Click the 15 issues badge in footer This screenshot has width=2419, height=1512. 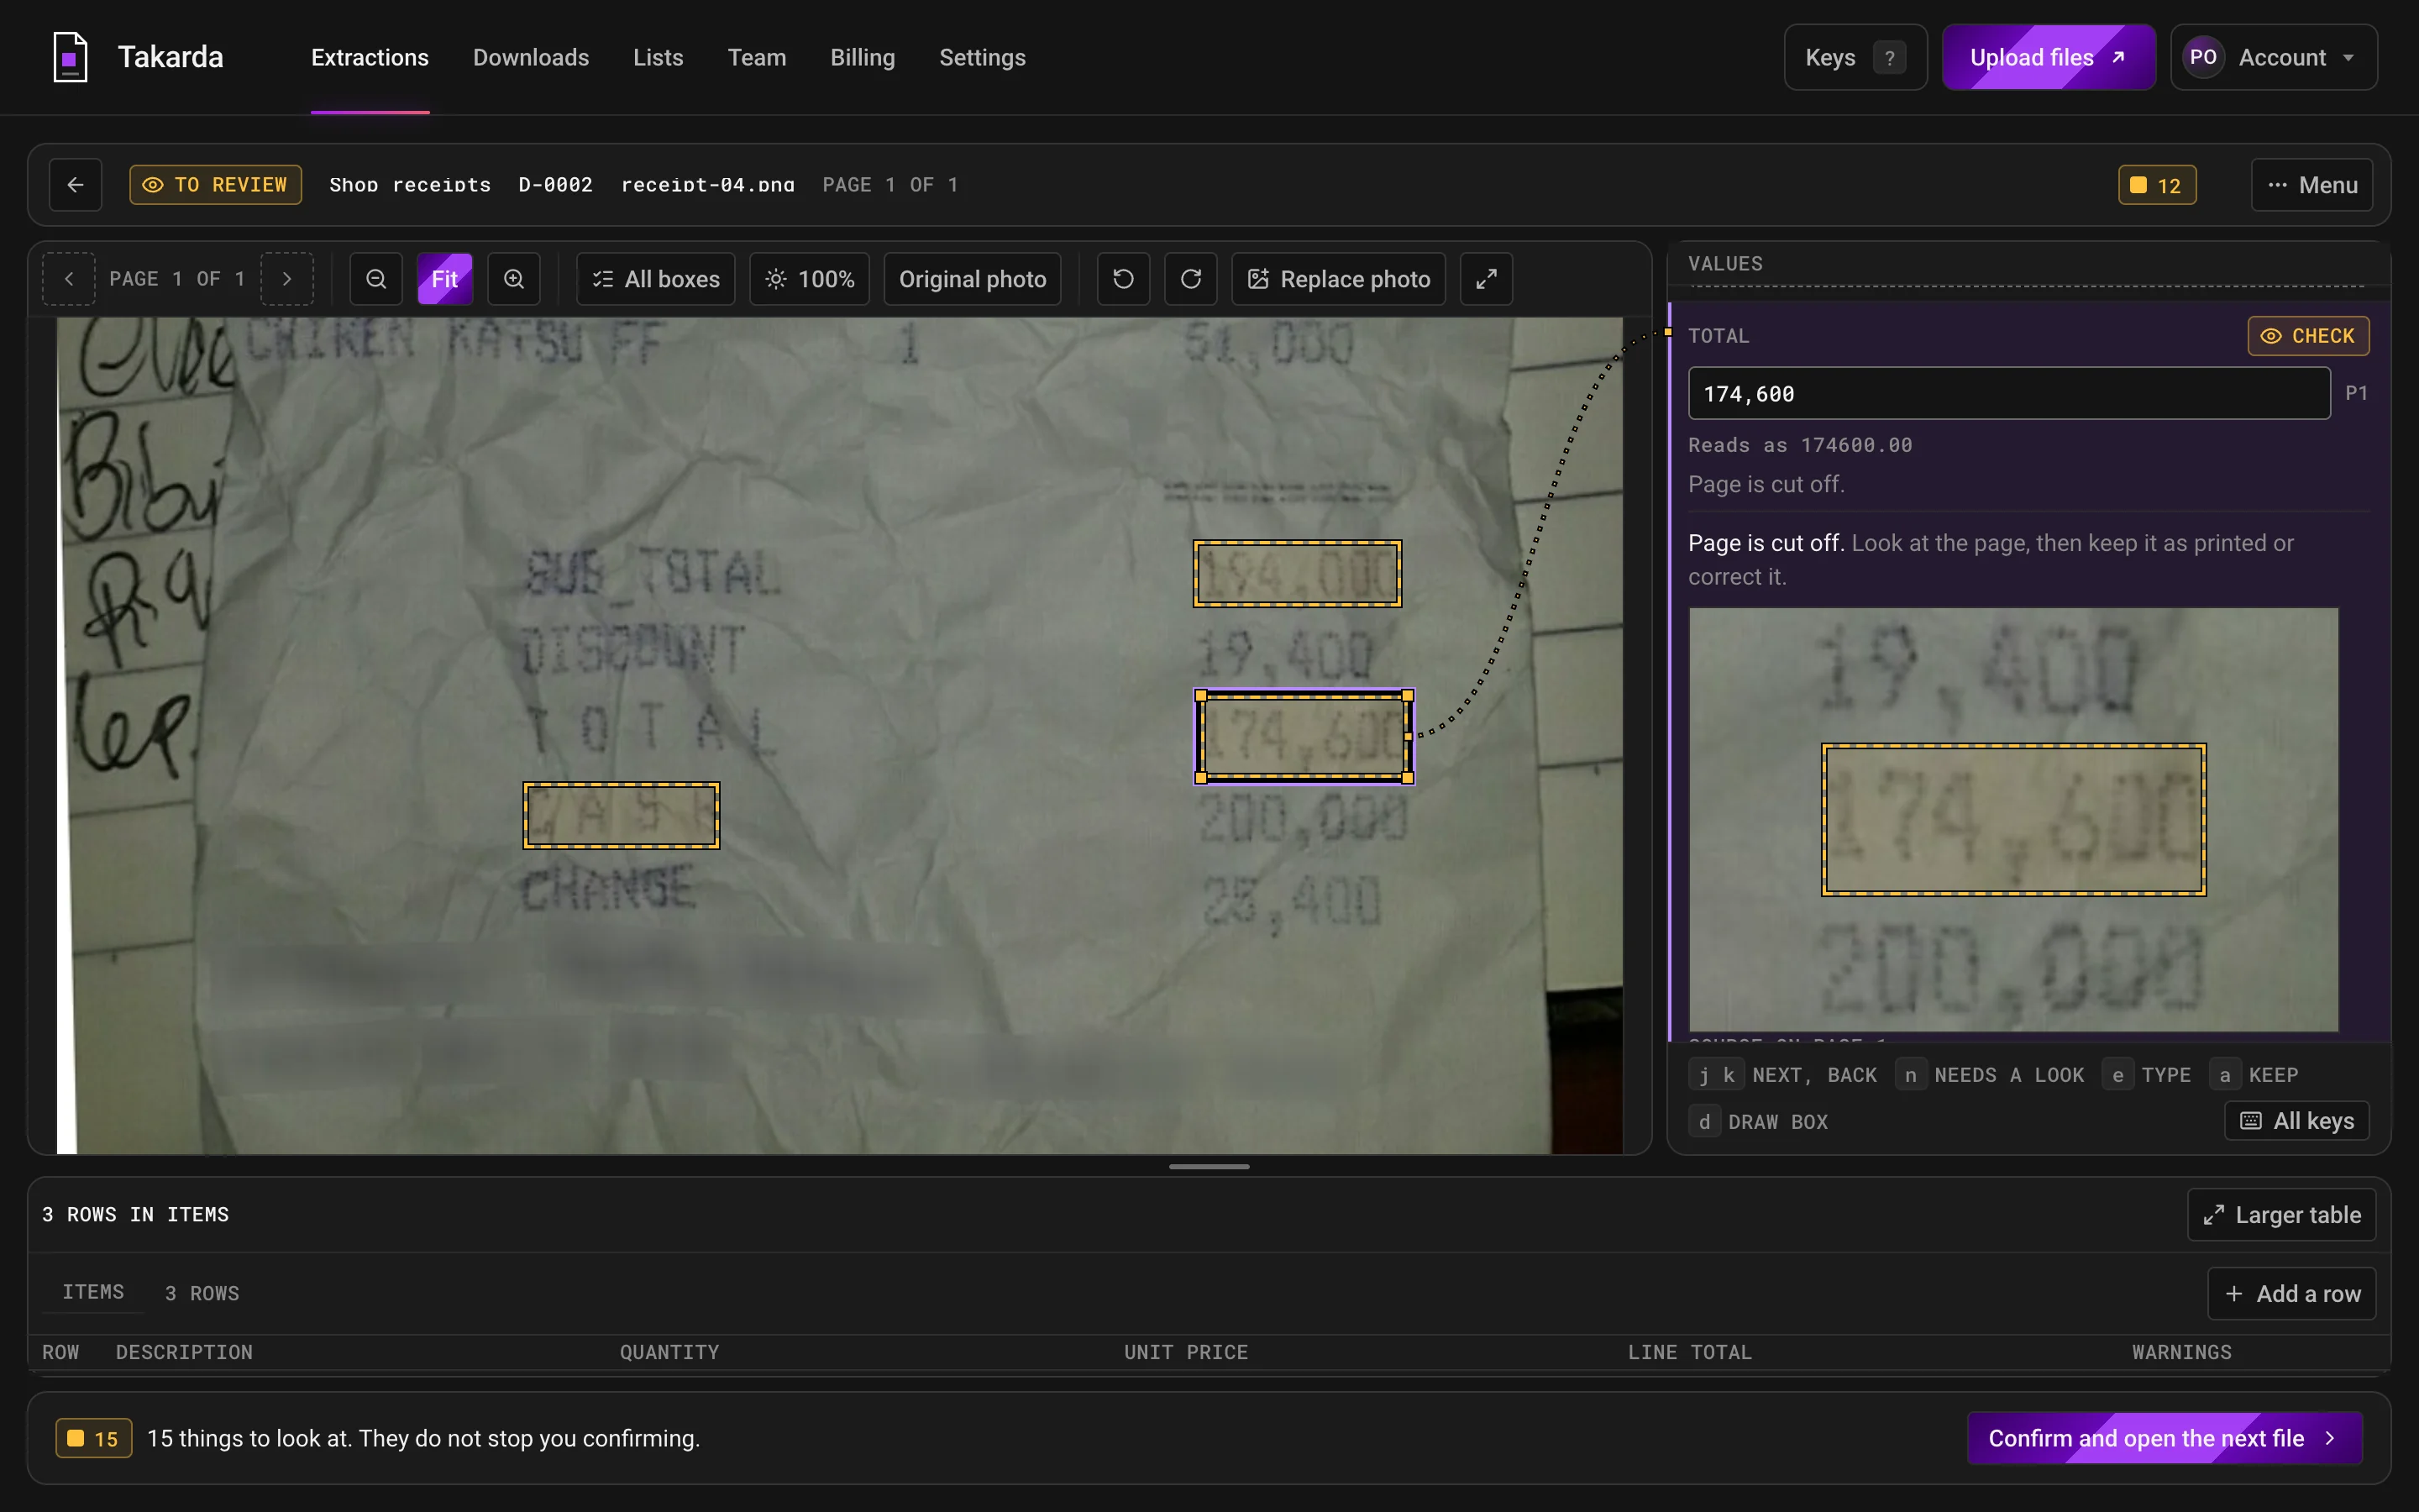click(94, 1438)
